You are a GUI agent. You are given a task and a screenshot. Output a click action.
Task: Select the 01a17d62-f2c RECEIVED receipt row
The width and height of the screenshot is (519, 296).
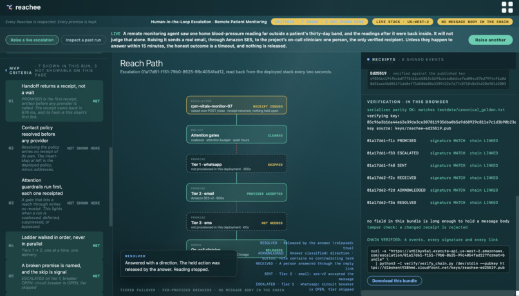pos(432,178)
